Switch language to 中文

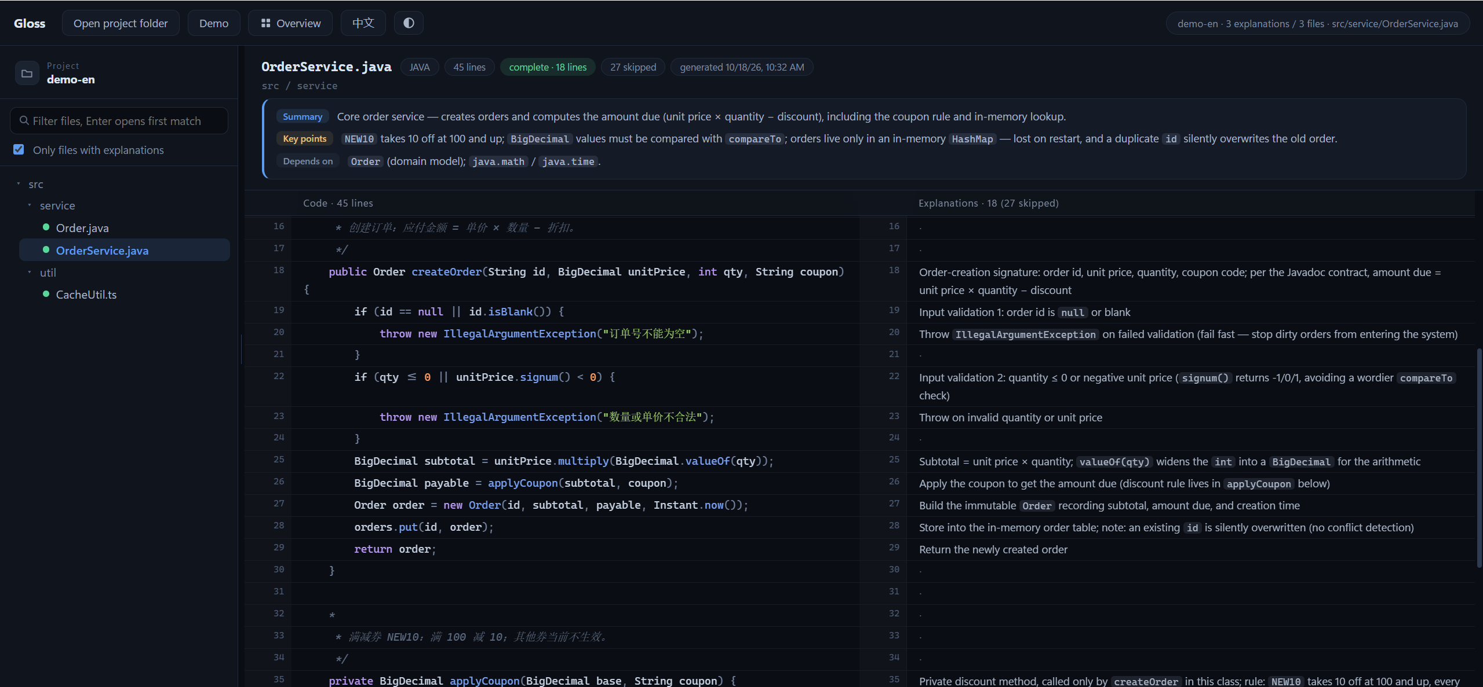pyautogui.click(x=363, y=23)
